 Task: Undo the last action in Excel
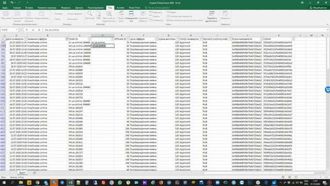click(x=12, y=3)
